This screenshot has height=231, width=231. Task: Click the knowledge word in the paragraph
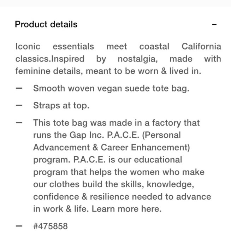point(171,184)
